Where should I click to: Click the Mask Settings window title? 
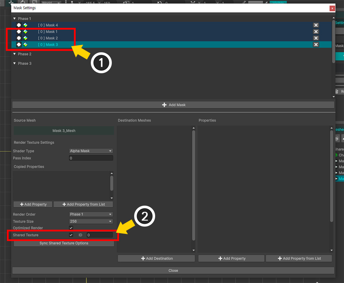[x=24, y=8]
